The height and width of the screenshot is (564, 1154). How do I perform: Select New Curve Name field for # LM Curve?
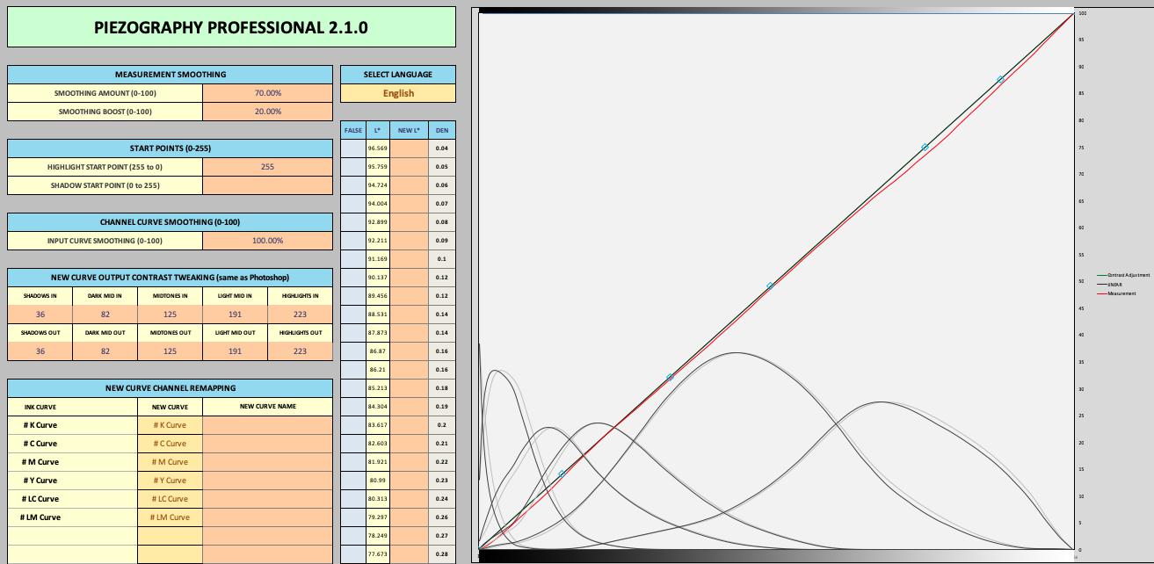(268, 517)
